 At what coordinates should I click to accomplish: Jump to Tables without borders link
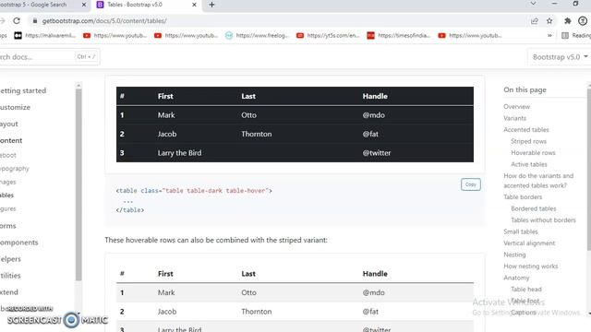[544, 219]
